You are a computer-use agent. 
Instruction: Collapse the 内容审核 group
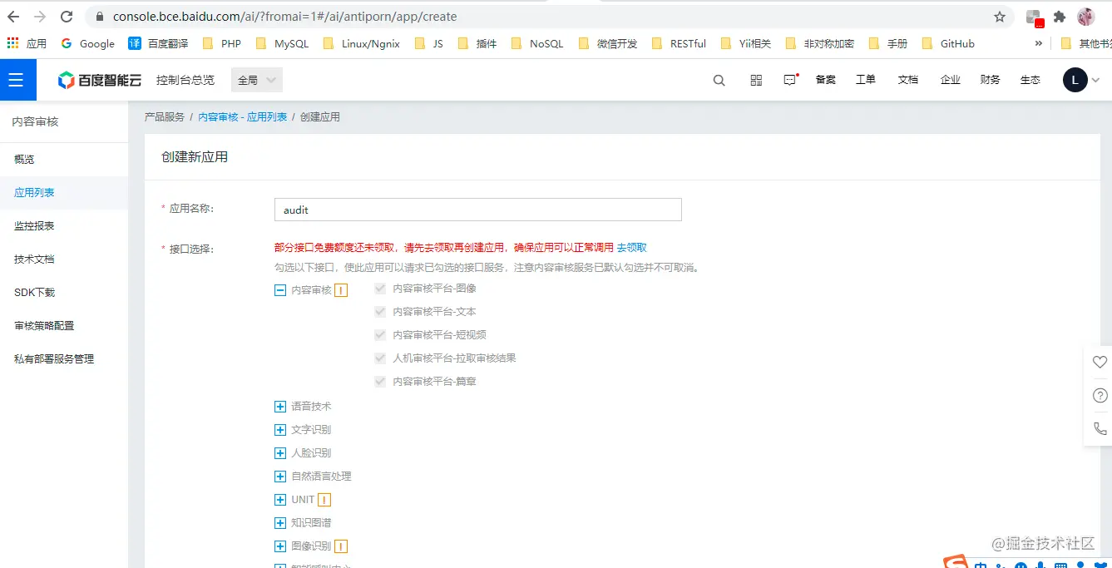tap(280, 290)
